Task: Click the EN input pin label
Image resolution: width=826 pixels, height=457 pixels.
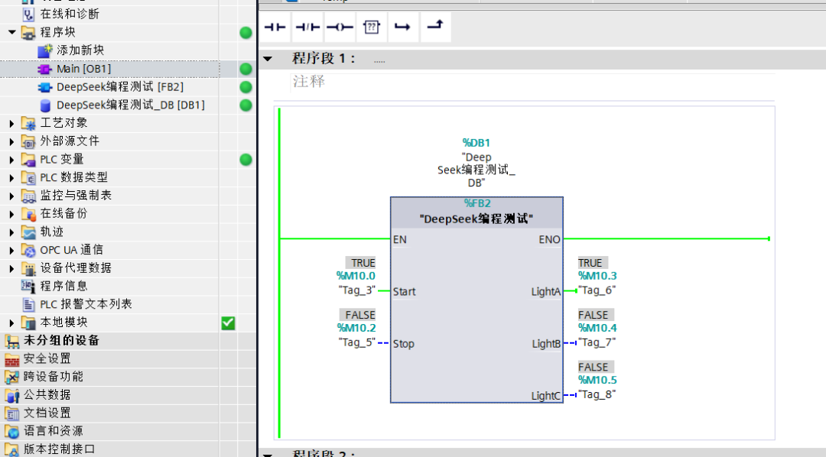Action: point(400,239)
